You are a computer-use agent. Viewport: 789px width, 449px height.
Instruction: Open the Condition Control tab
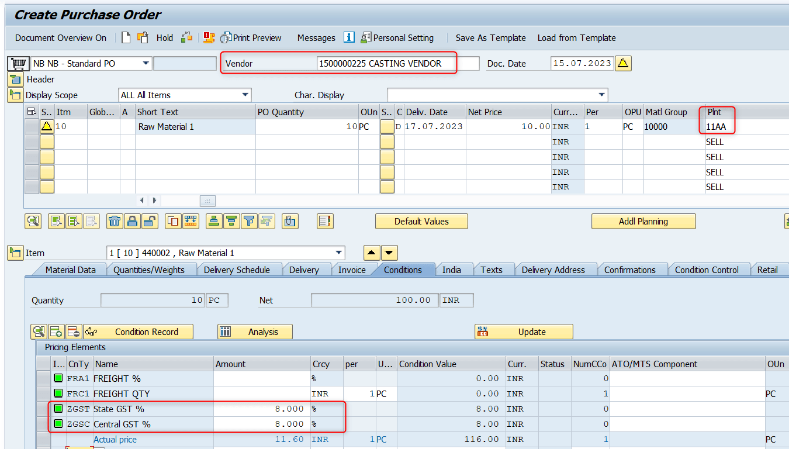click(x=707, y=270)
